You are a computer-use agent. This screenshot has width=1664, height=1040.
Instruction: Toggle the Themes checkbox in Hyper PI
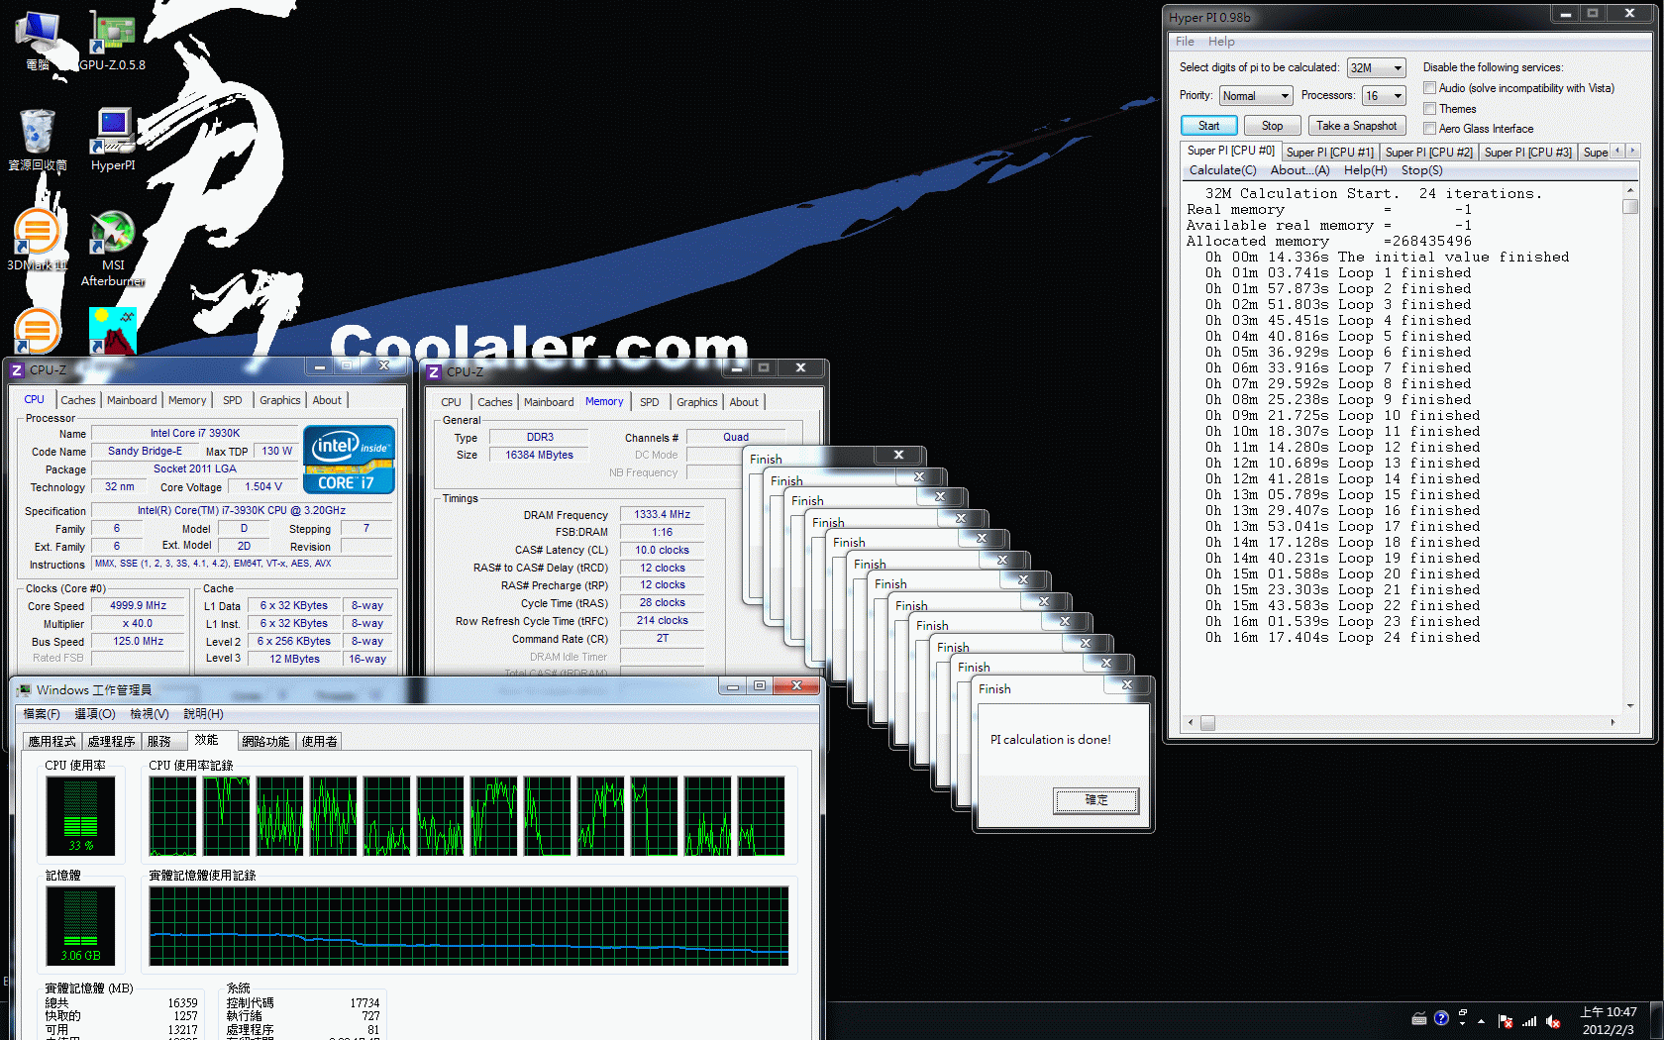click(x=1430, y=109)
